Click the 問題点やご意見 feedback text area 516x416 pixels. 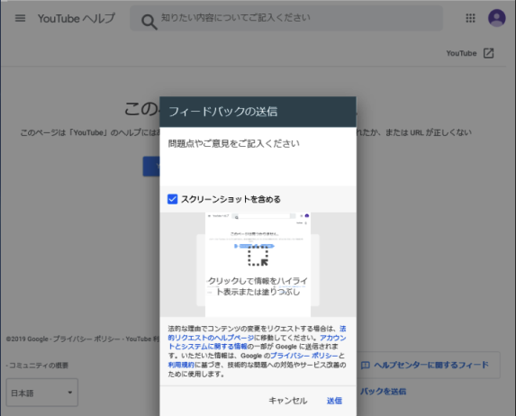click(x=258, y=157)
